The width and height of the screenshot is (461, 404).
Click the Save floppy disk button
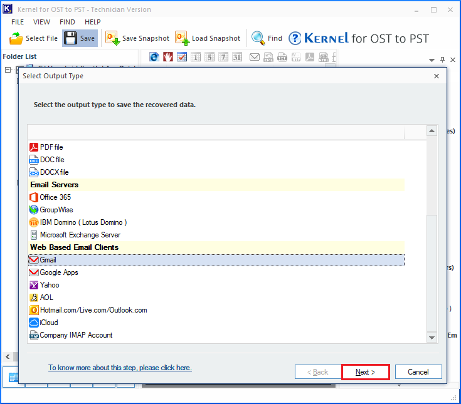tap(80, 38)
